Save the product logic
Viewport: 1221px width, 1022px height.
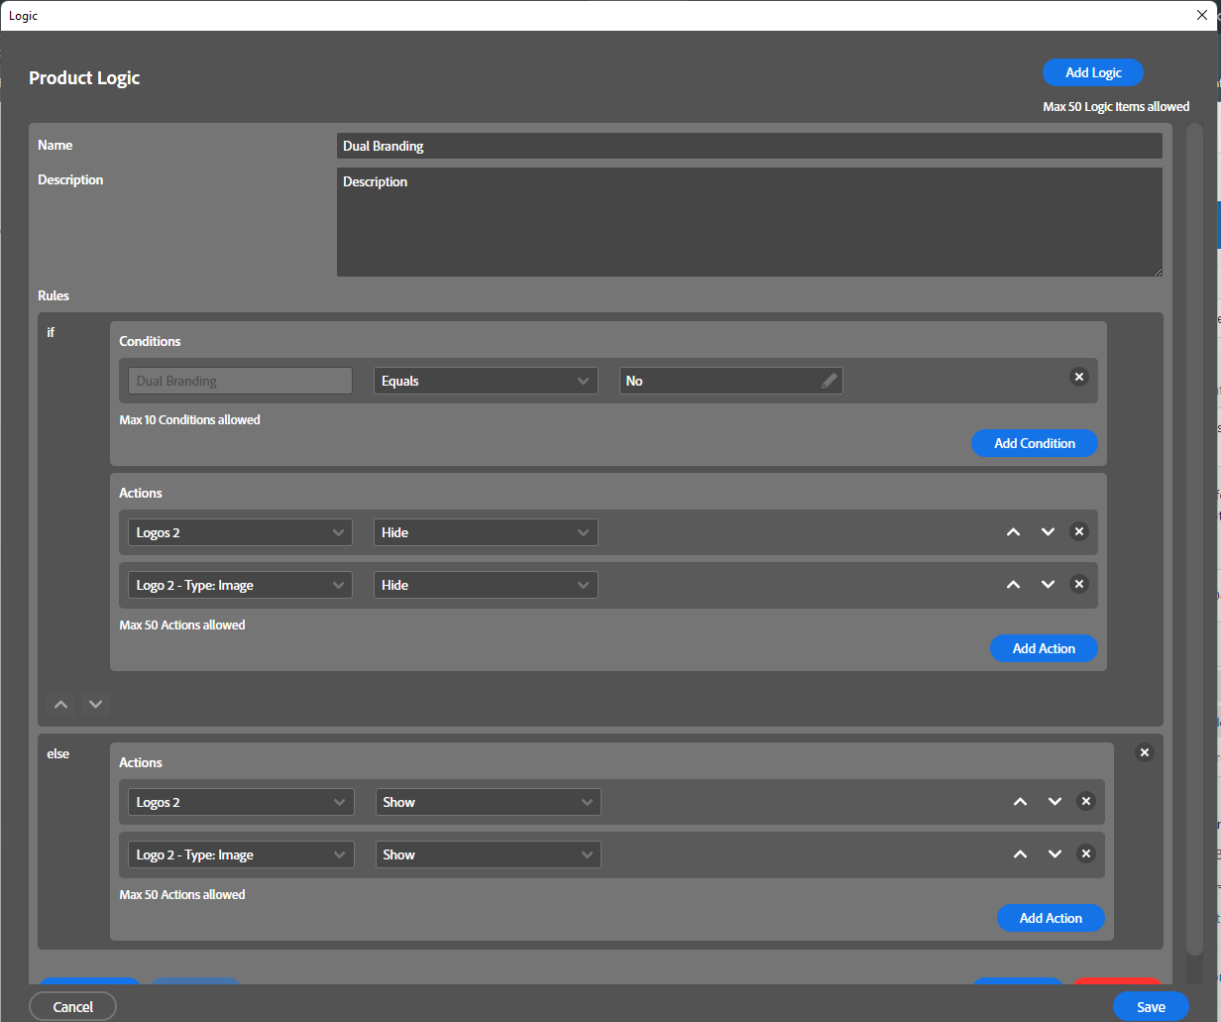coord(1150,1006)
